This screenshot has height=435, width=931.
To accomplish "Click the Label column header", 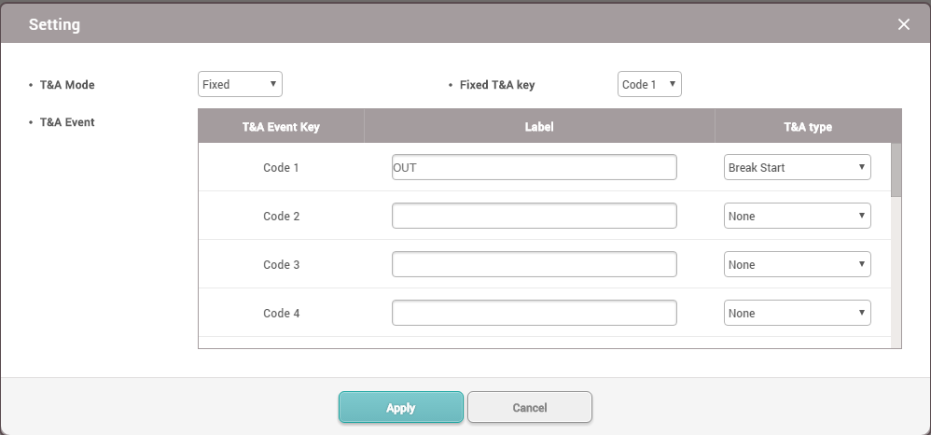I will click(539, 127).
